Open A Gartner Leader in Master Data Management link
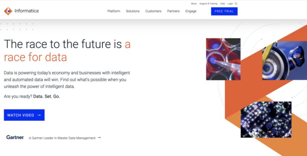The height and width of the screenshot is (156, 307). 62,138
